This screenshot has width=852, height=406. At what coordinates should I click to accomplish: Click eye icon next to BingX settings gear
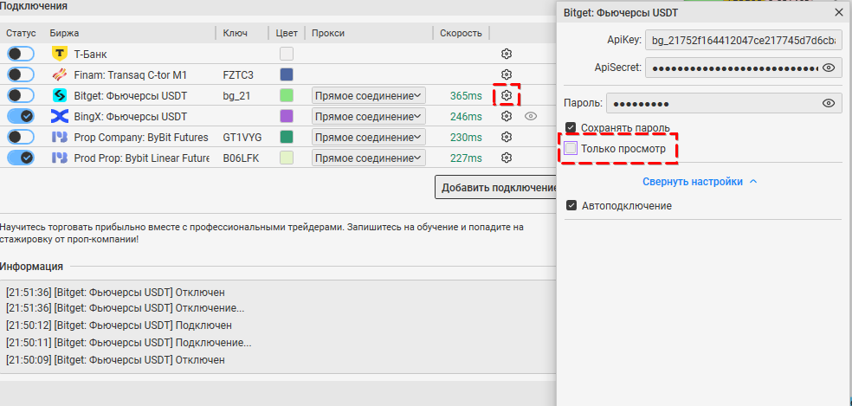coord(530,116)
